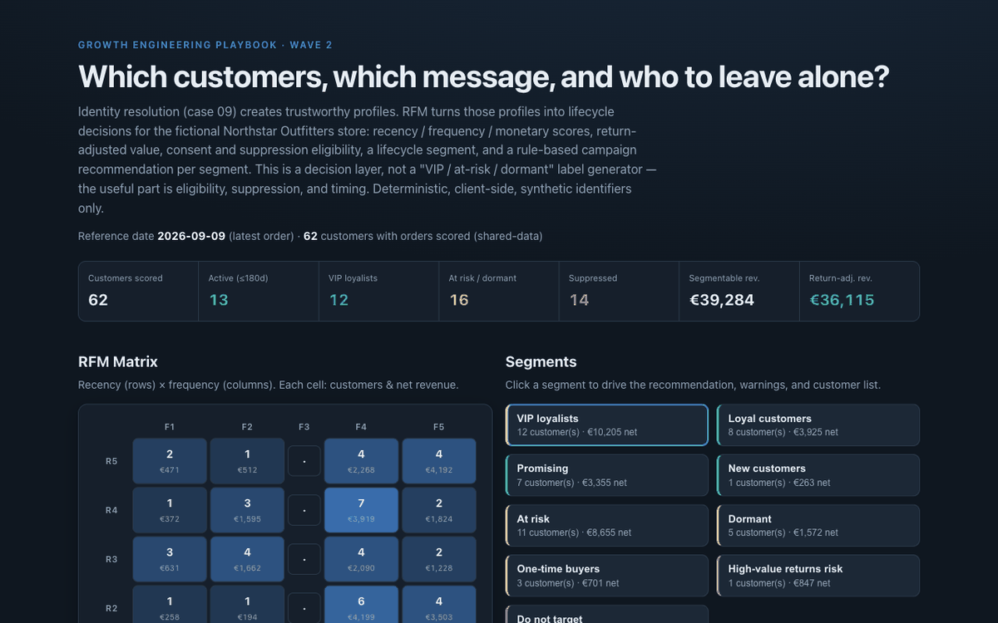Select the VIP loyalists segment
Screen dimensions: 998x623
607,425
